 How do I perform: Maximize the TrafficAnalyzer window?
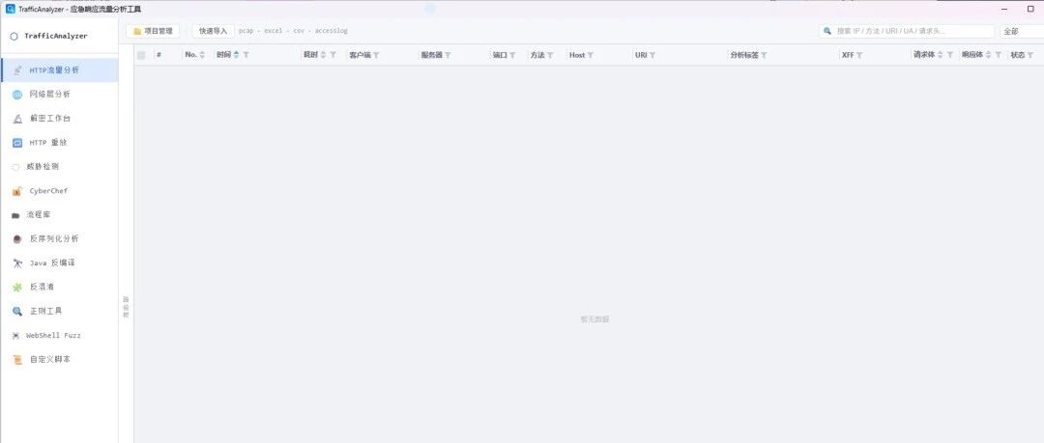1030,10
